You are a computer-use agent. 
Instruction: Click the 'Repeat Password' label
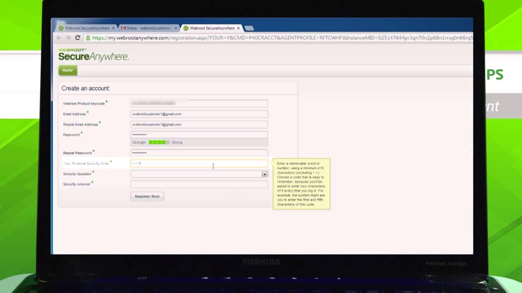(77, 153)
